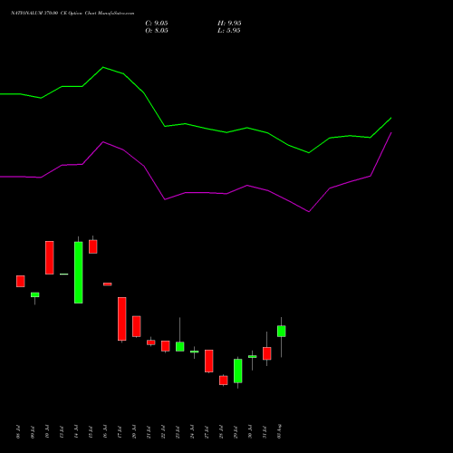Click the large red candle on 17 Jul
The image size is (453, 453).
[122, 319]
